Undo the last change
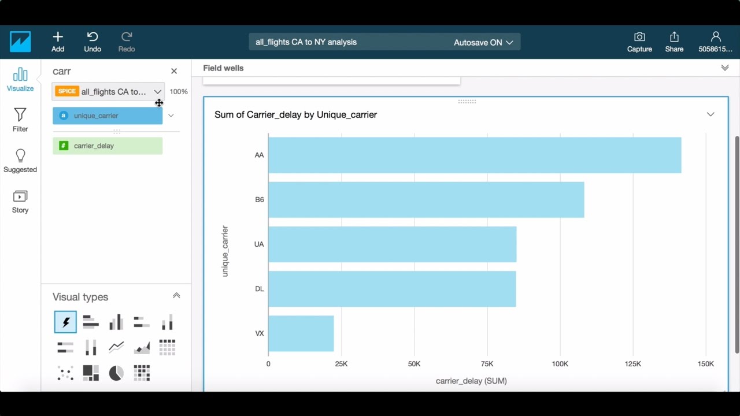This screenshot has height=416, width=740. [x=92, y=42]
